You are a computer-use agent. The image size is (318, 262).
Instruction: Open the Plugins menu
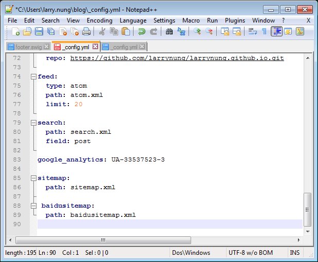click(x=235, y=21)
